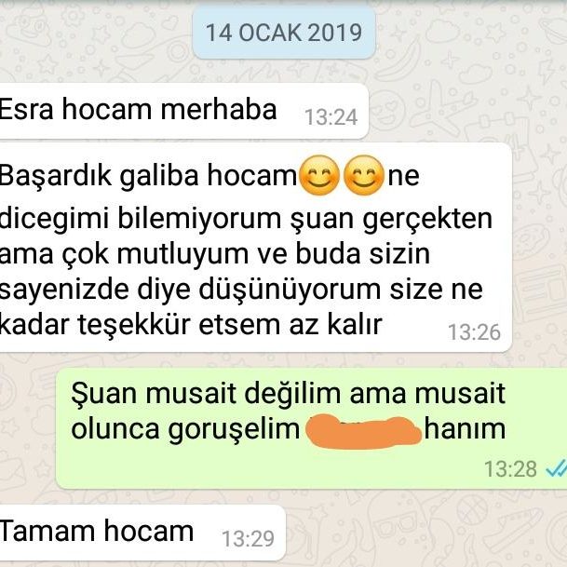Click the word 'Başardık' at message start
Screen dimensions: 567x567
[x=55, y=176]
